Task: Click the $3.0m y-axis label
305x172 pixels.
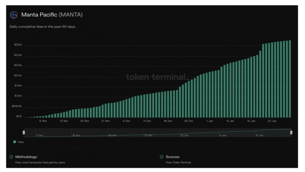Action: [x=18, y=55]
